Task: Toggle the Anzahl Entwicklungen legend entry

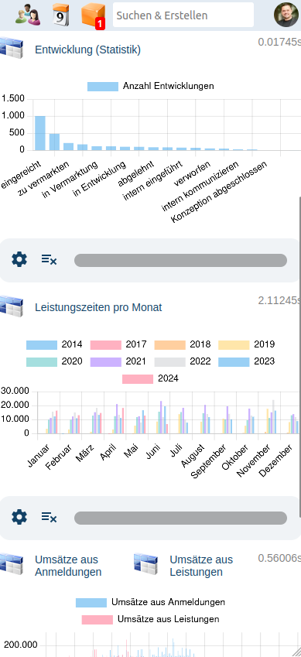Action: tap(150, 87)
